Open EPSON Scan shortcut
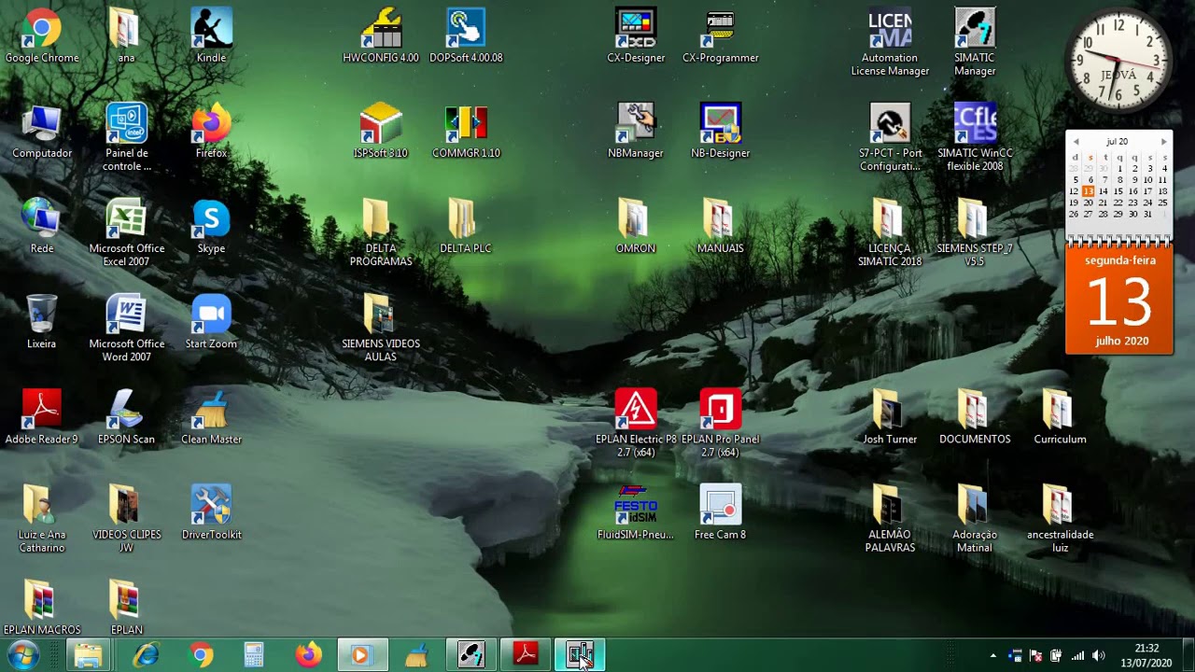Viewport: 1195px width, 672px height. 127,416
